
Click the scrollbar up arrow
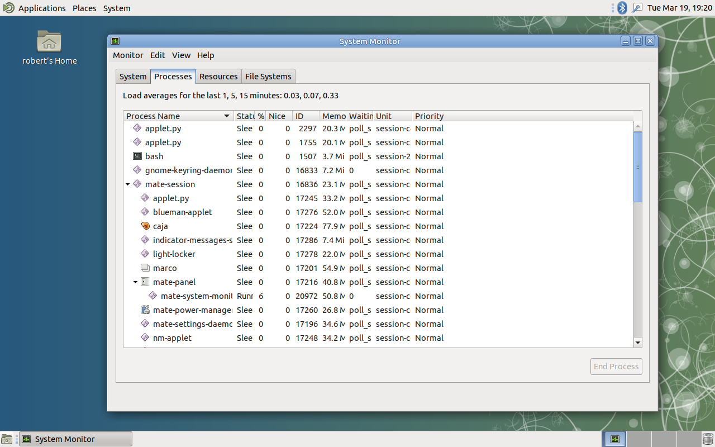click(x=638, y=126)
